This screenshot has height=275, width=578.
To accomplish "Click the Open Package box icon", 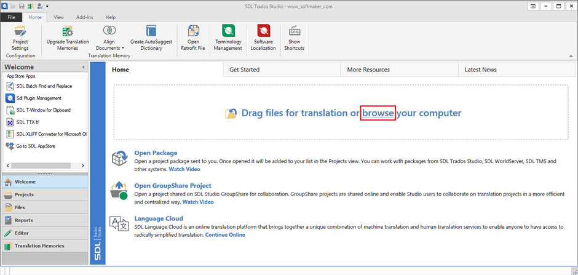I will [119, 157].
